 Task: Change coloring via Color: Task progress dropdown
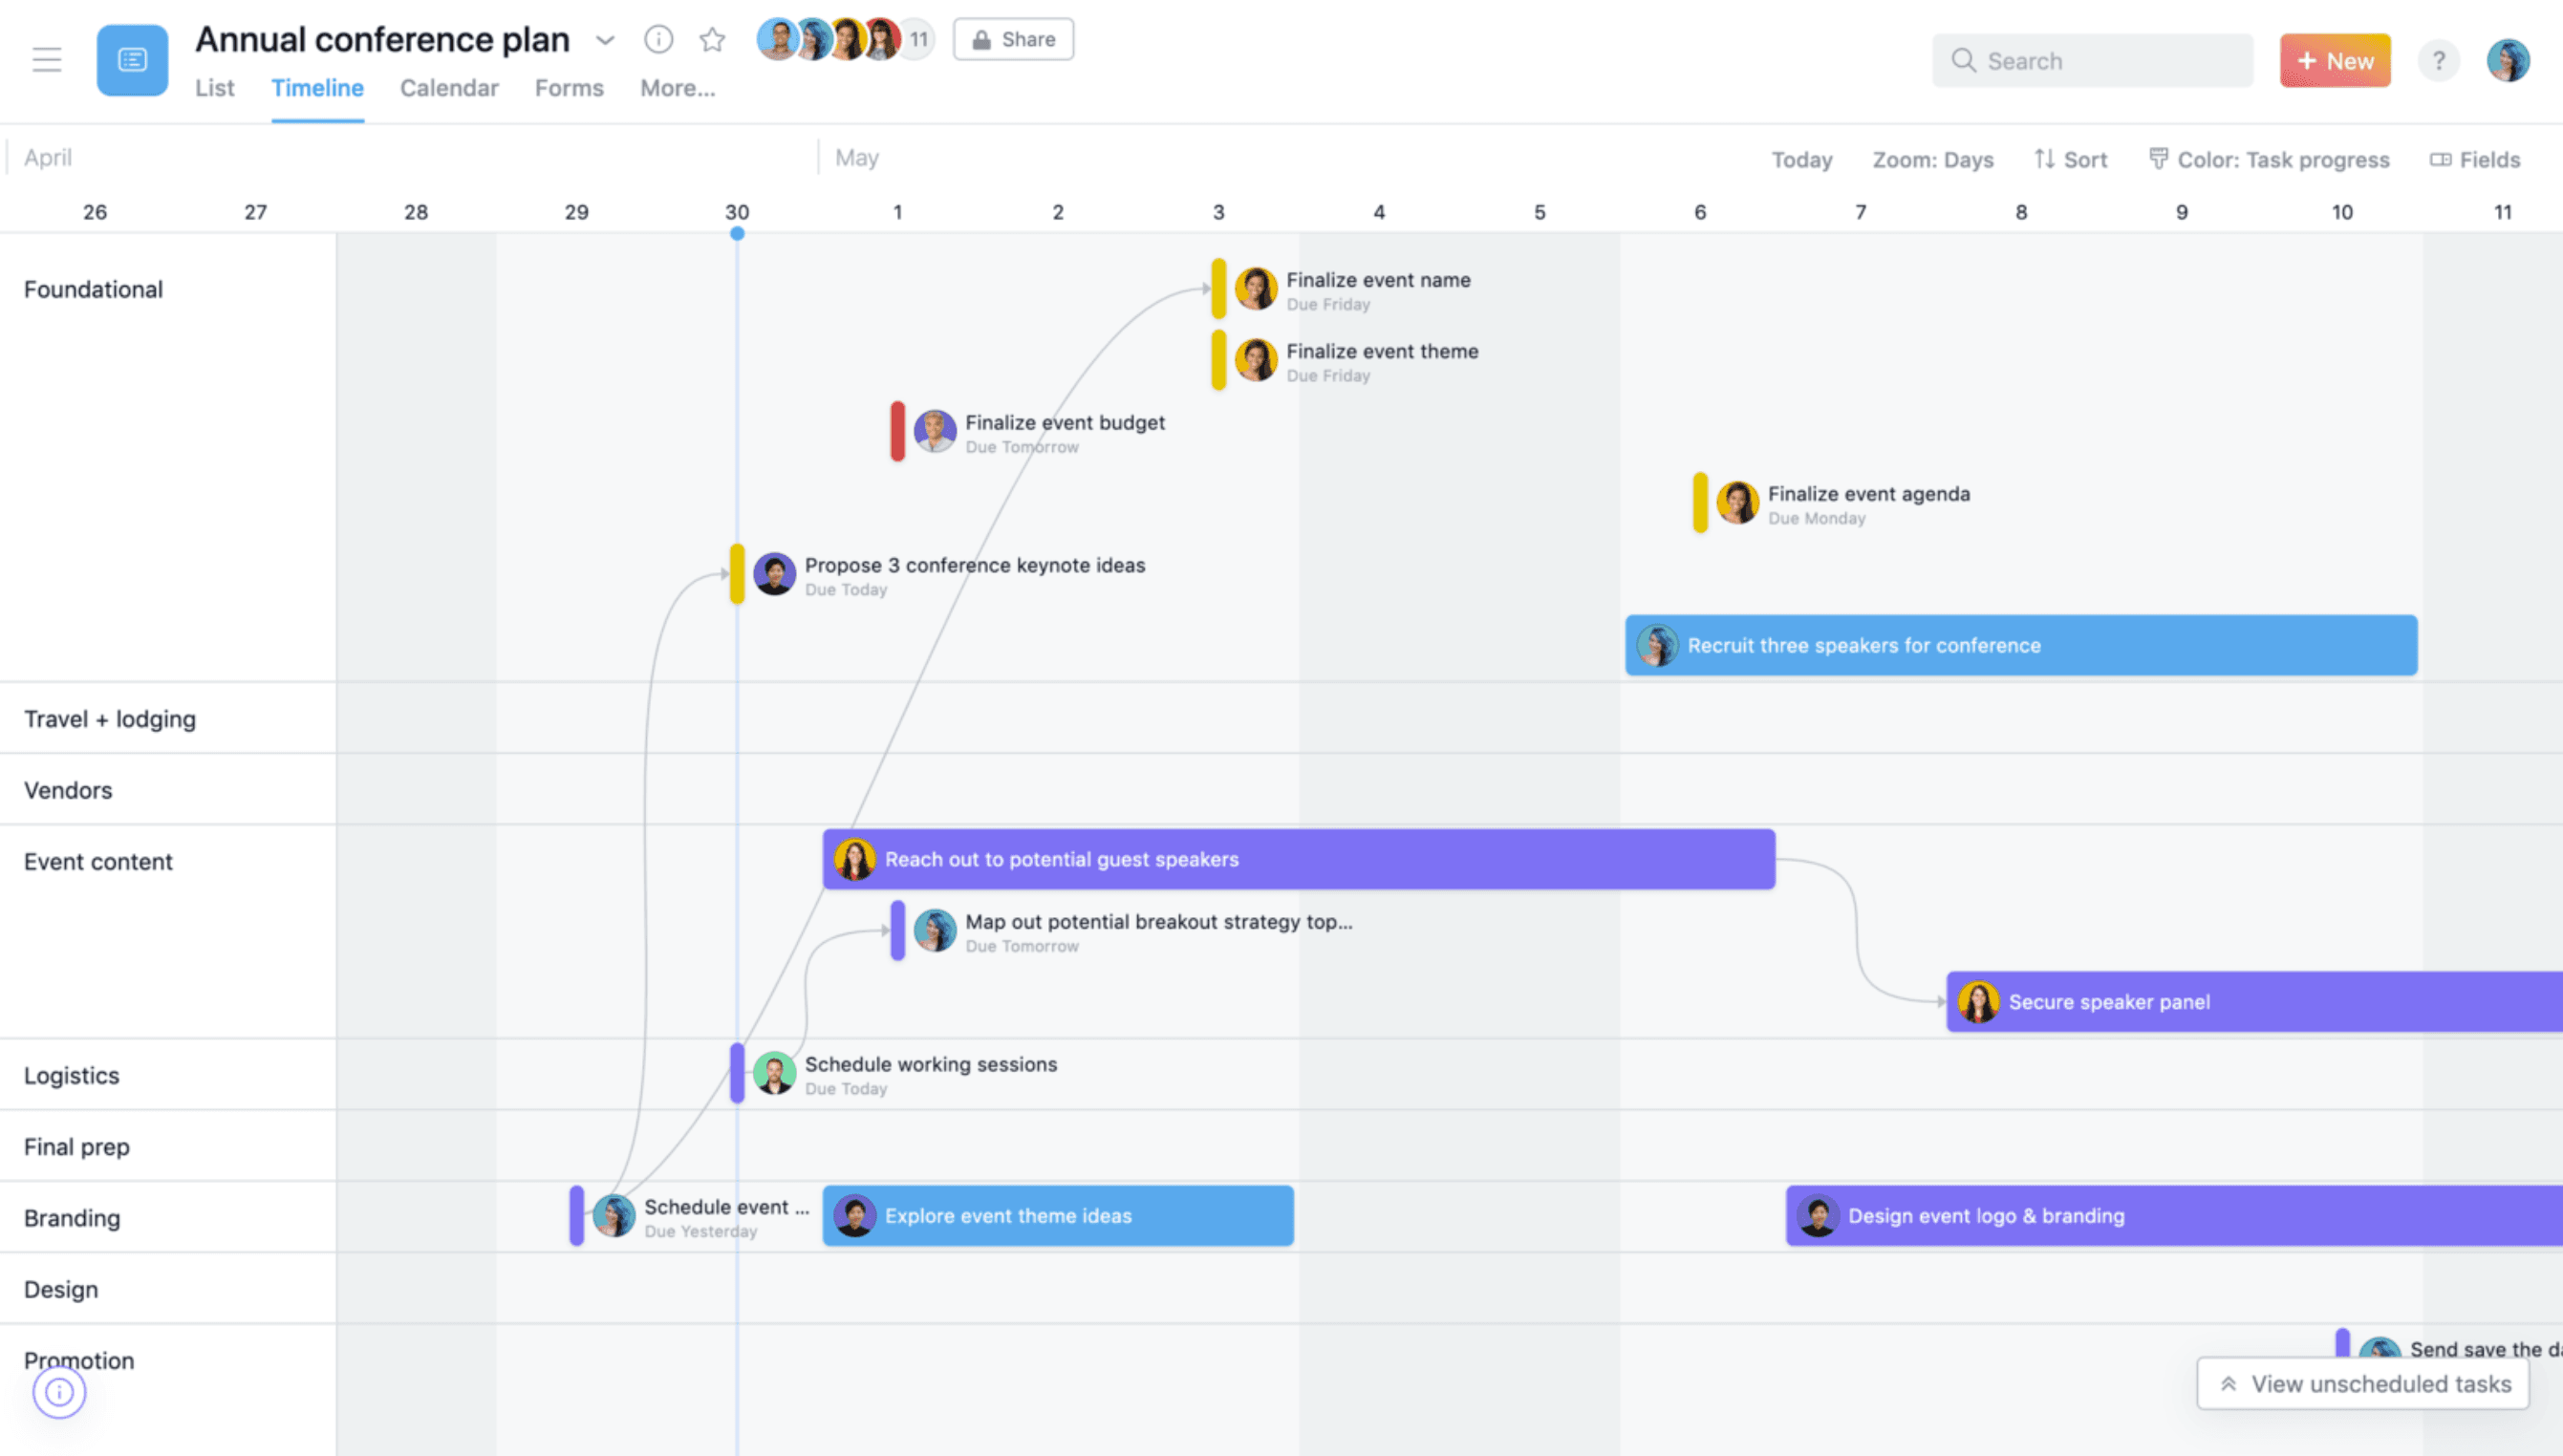(x=2270, y=159)
